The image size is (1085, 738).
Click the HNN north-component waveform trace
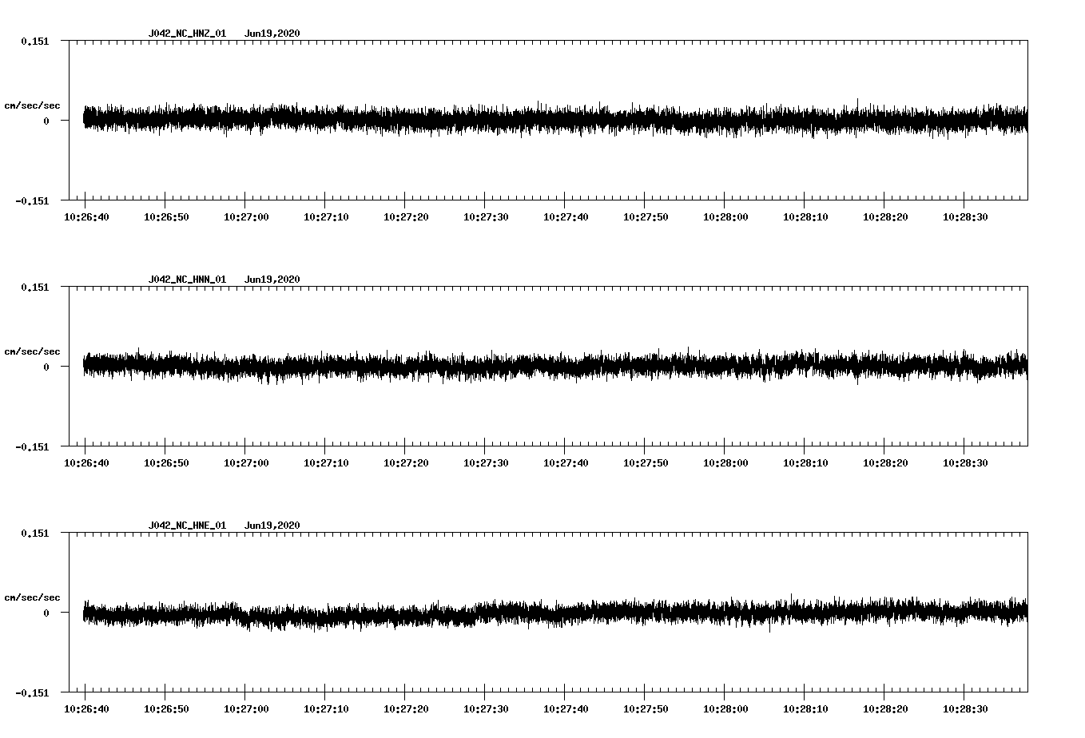pos(555,366)
